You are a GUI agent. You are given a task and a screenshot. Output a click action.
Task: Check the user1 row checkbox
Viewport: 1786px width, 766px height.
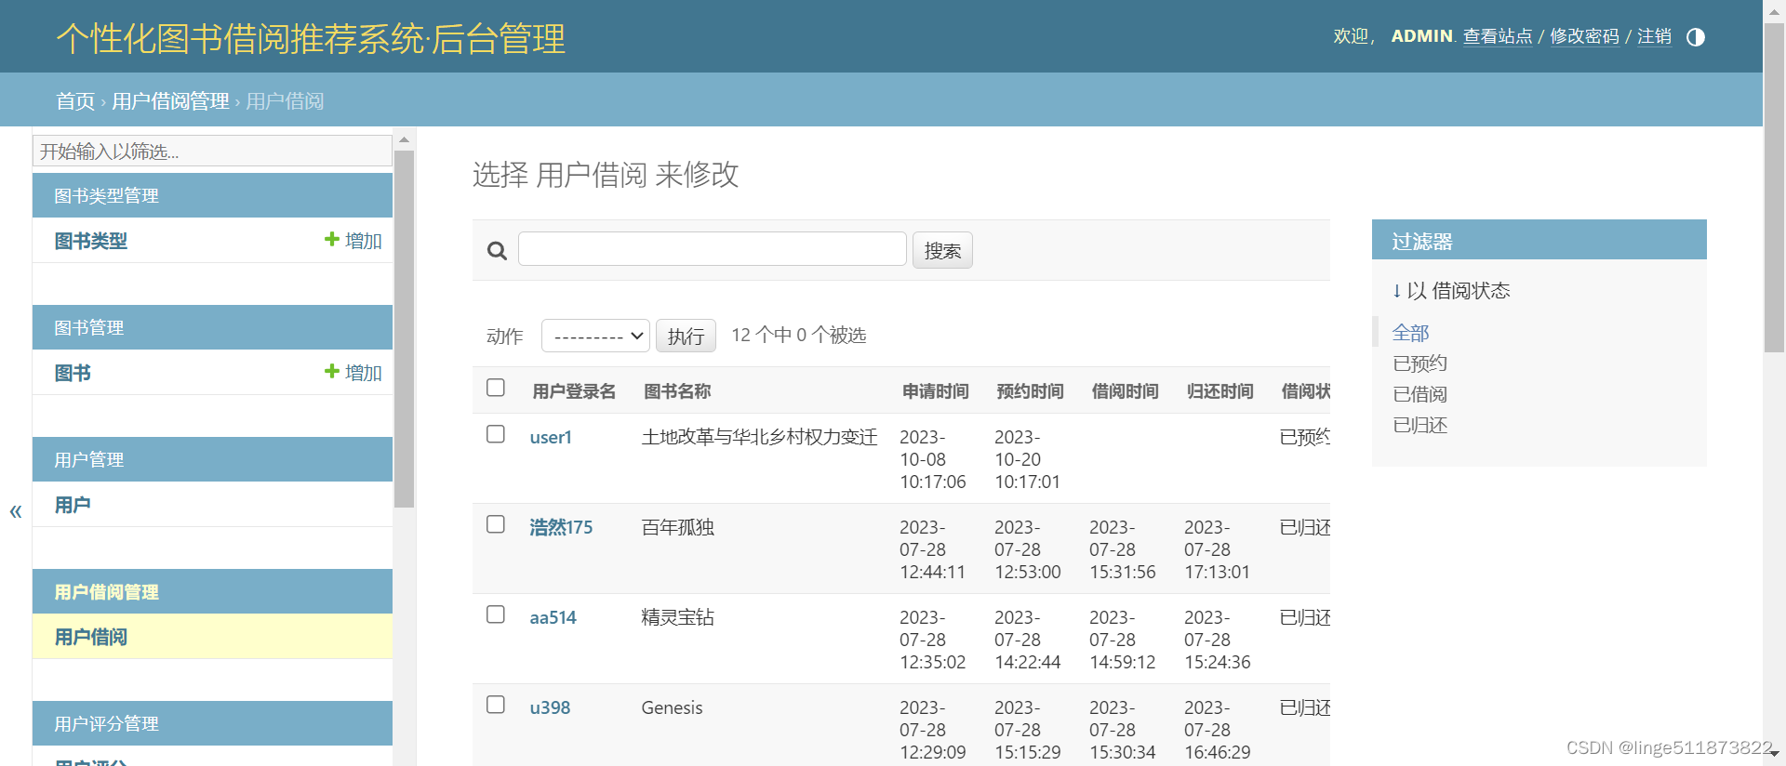[496, 434]
